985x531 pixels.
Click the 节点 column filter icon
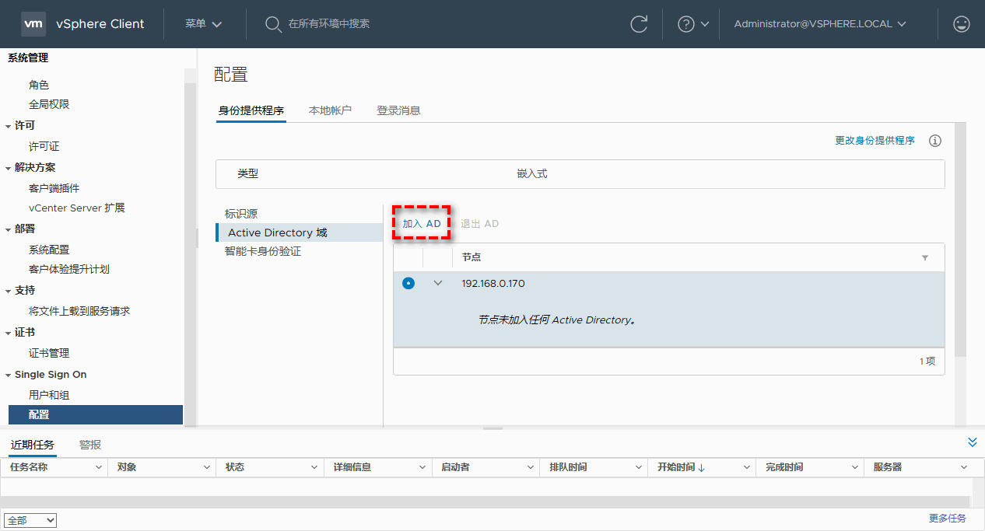coord(925,257)
